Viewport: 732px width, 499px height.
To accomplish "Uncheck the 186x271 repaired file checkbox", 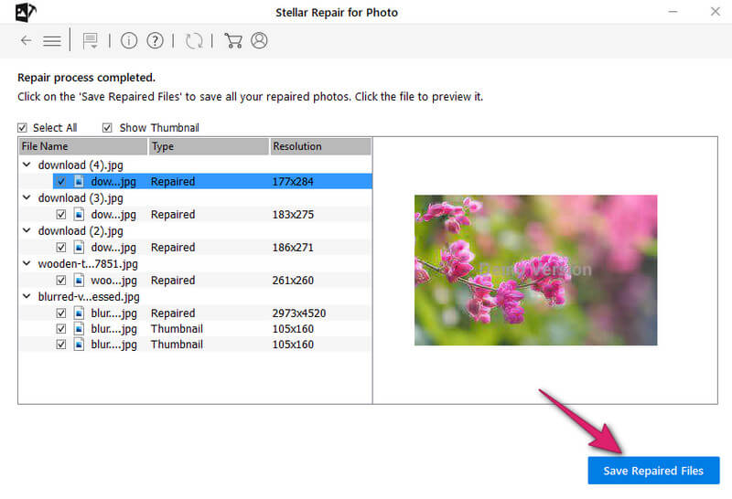I will (x=61, y=247).
